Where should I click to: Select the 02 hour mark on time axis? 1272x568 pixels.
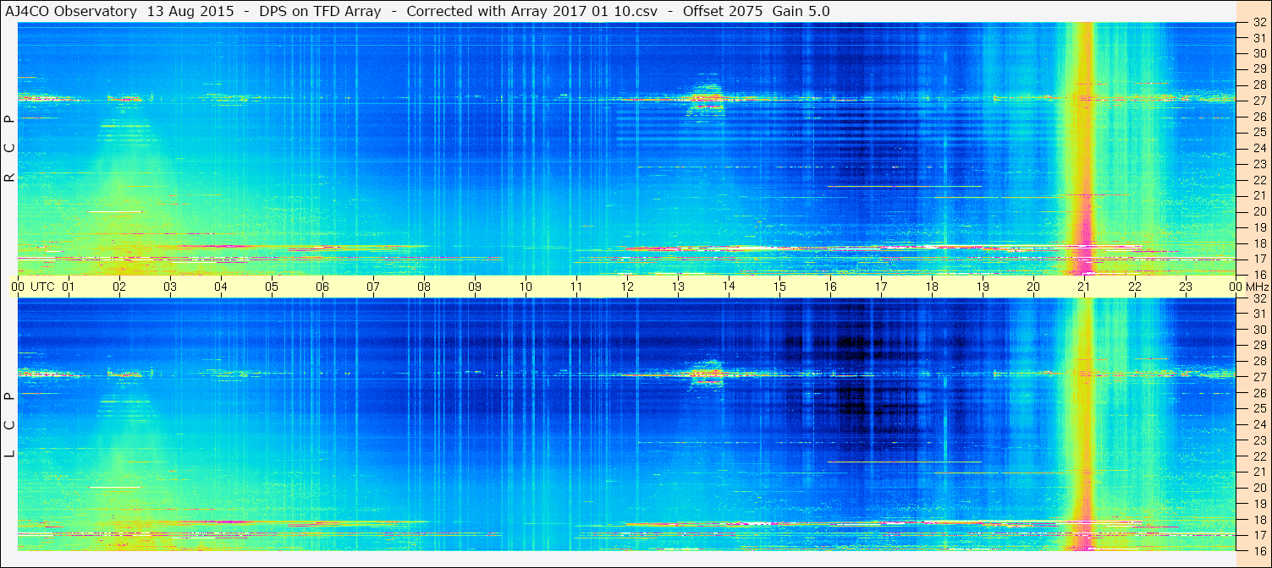click(119, 287)
